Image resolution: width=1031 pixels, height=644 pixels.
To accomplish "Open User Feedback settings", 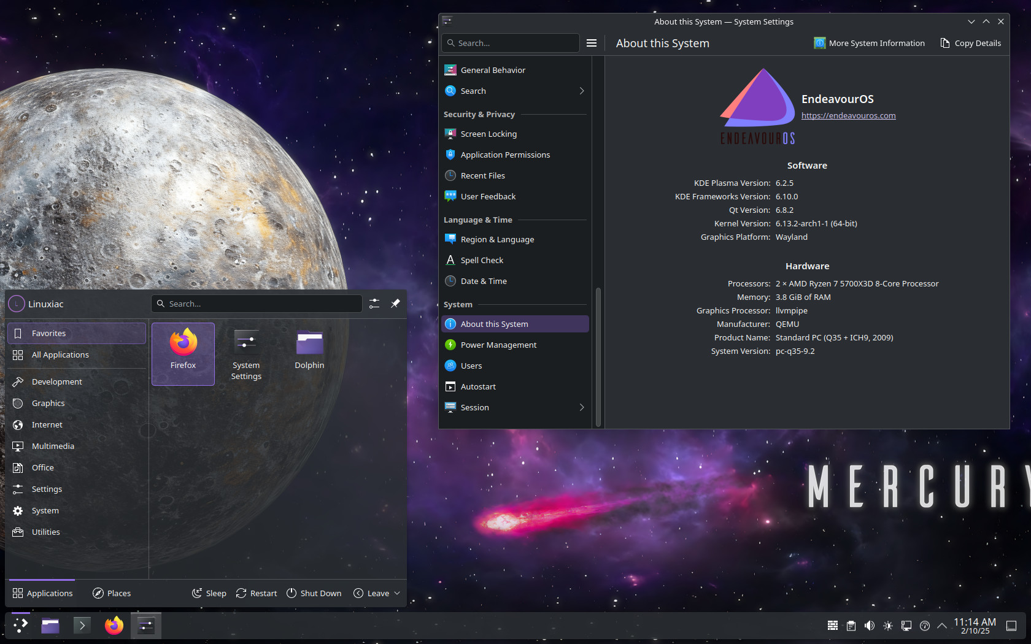I will pyautogui.click(x=515, y=196).
